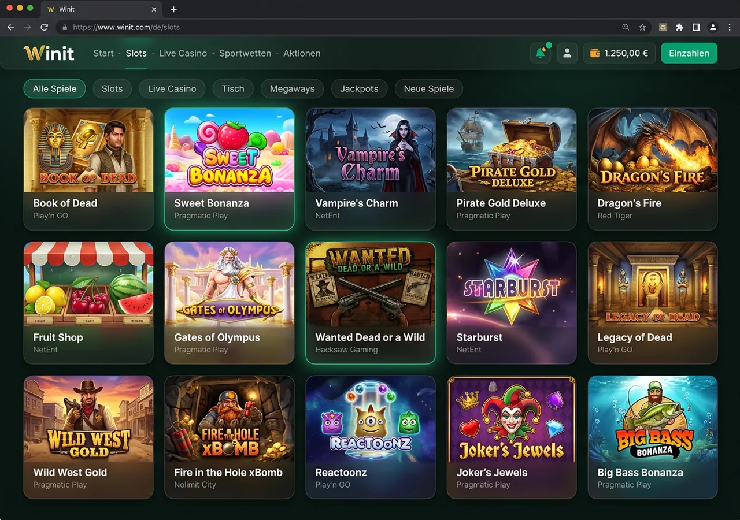Open the Wanted Dead or a Wild thumbnail

[371, 284]
